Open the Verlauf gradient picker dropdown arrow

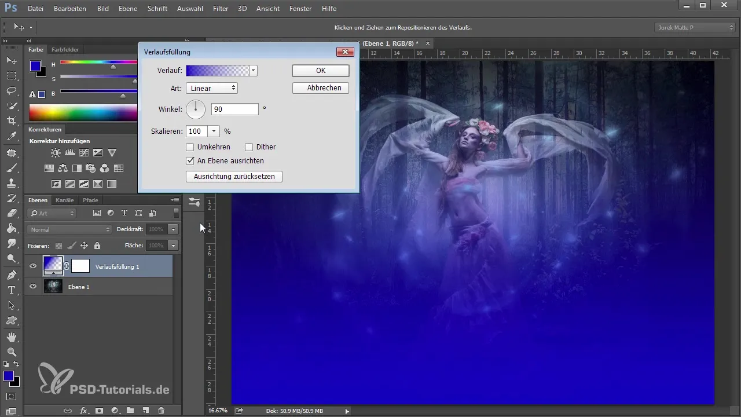click(x=254, y=71)
